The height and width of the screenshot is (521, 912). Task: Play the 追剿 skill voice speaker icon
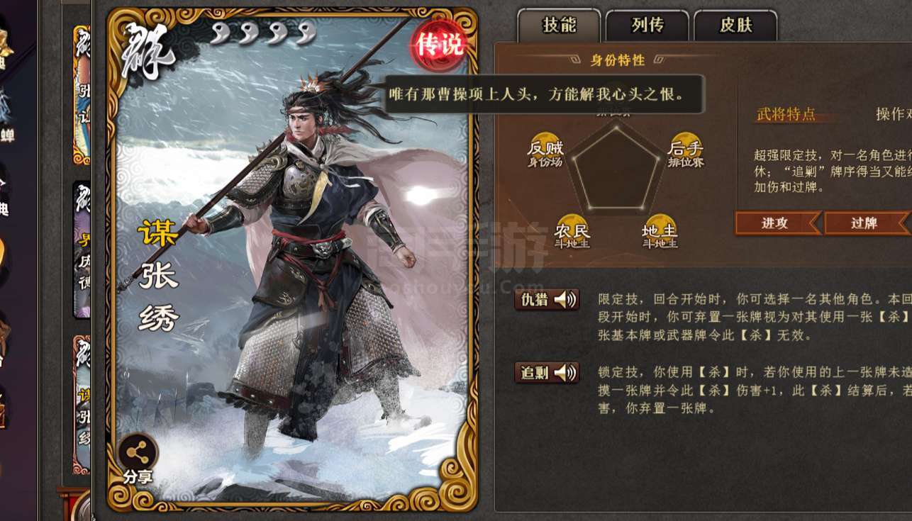[x=565, y=373]
